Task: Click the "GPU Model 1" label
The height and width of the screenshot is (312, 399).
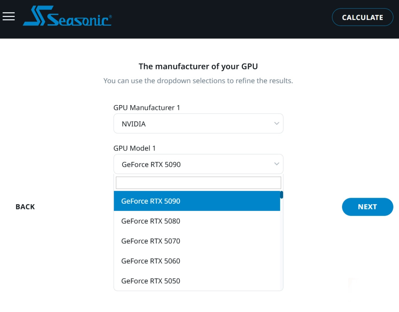Action: pyautogui.click(x=134, y=148)
